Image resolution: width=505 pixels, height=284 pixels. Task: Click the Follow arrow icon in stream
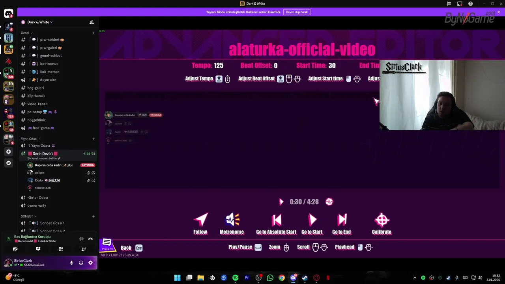coord(200,219)
